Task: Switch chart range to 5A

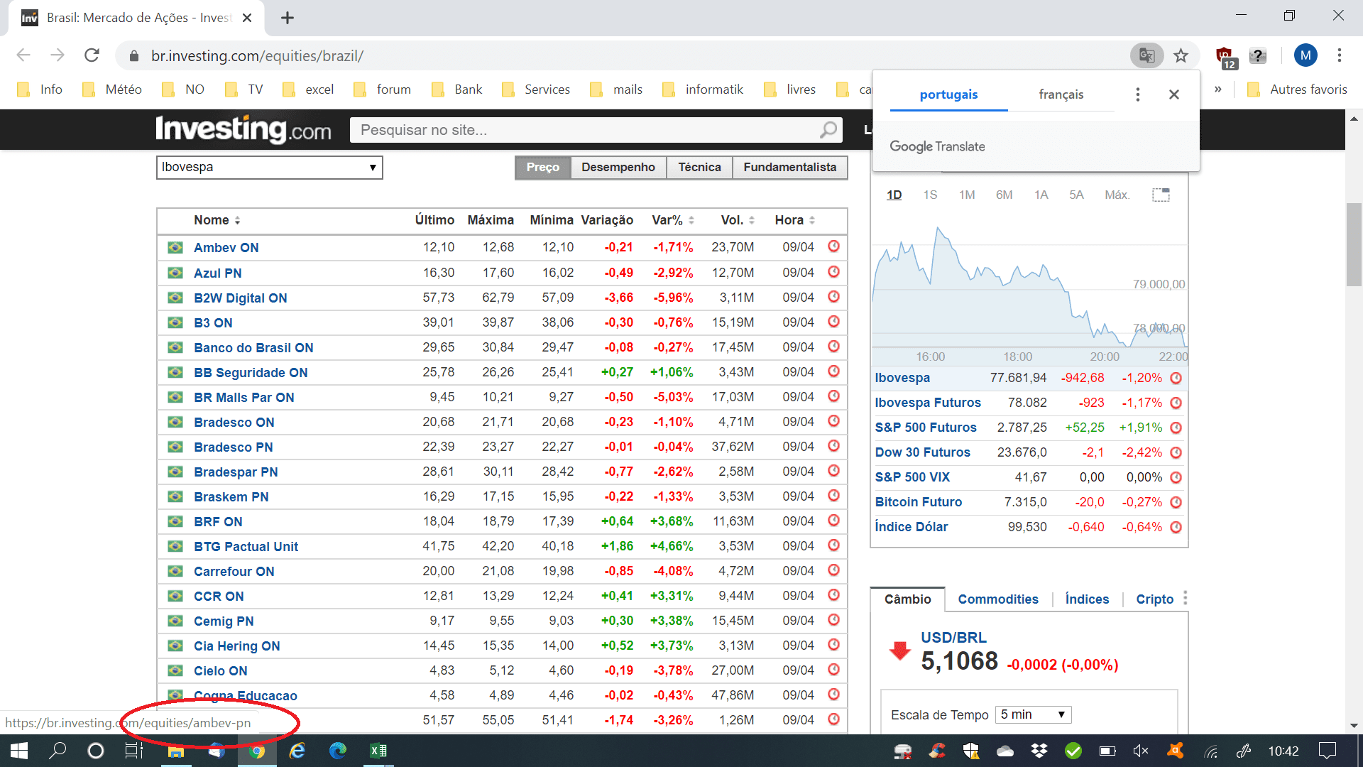Action: click(x=1076, y=195)
